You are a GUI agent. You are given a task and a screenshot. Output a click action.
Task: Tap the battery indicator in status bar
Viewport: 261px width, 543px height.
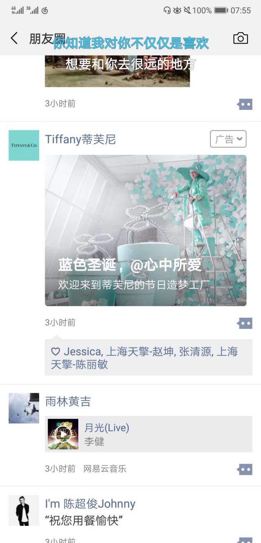(x=221, y=10)
